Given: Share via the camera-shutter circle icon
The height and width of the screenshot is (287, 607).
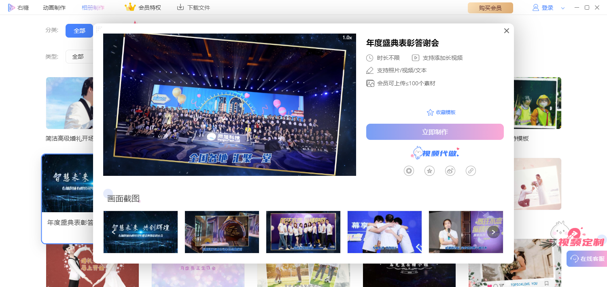Looking at the screenshot, I should 409,171.
